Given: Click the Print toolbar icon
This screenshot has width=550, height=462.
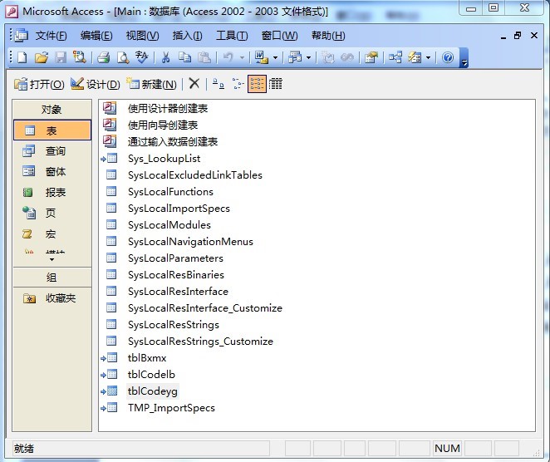Looking at the screenshot, I should 104,57.
